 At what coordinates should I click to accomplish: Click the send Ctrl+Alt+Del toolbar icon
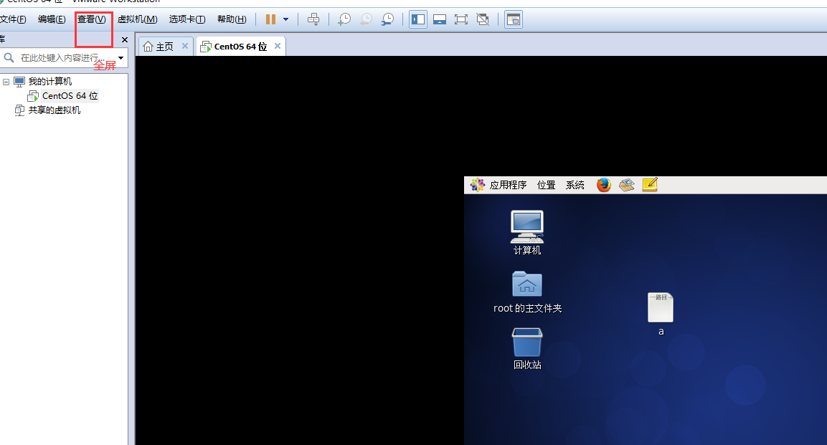pos(313,19)
